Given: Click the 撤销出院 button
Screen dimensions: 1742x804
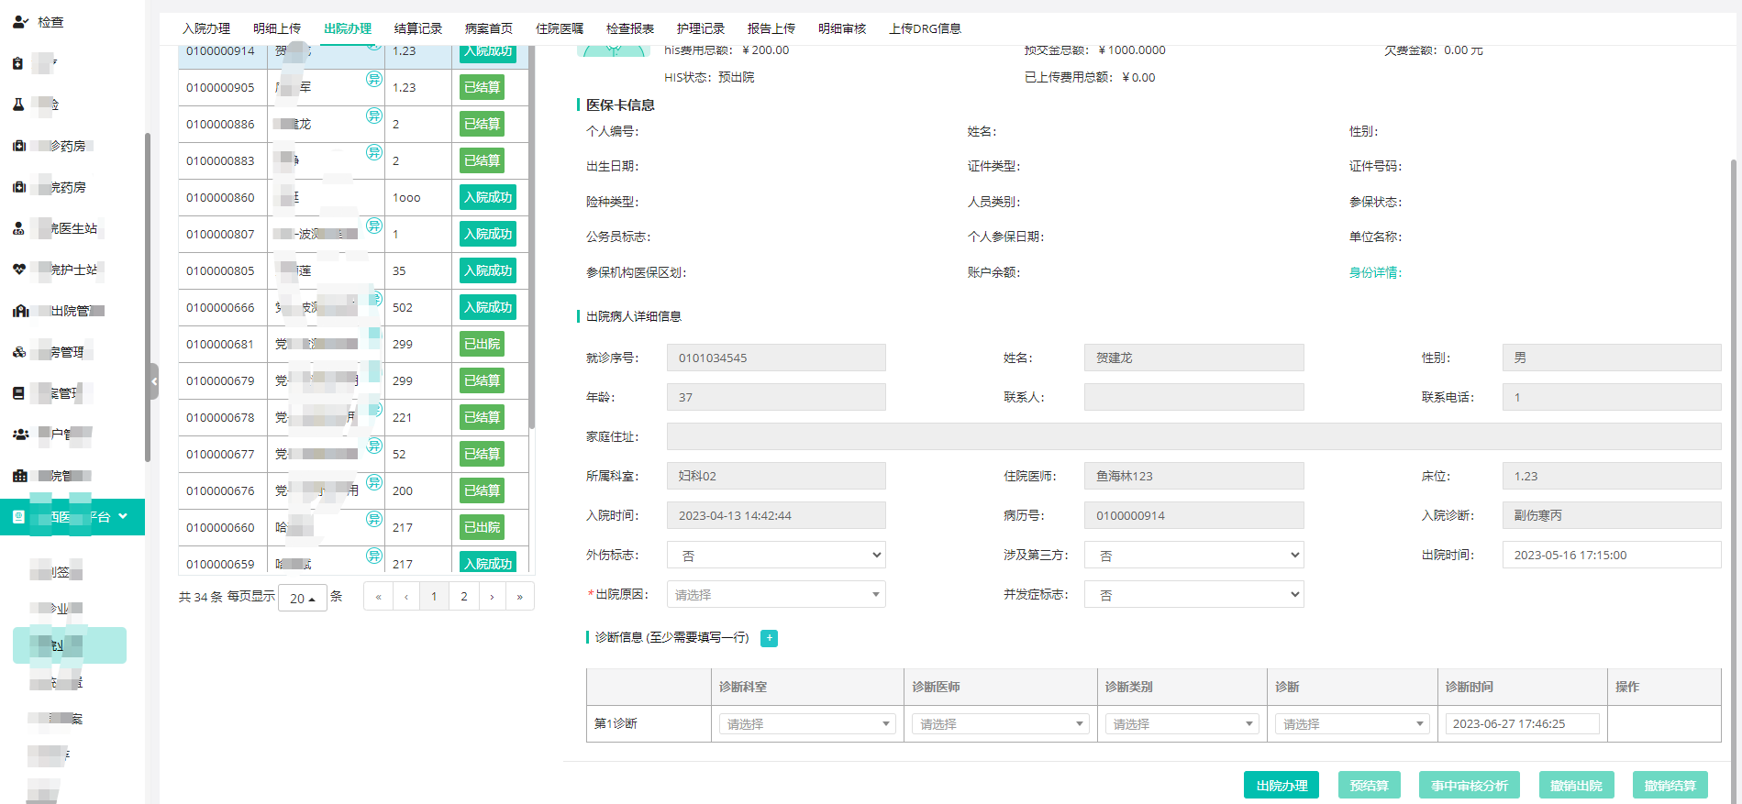Looking at the screenshot, I should (x=1577, y=786).
